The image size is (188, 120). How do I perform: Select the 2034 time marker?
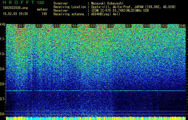[74, 26]
